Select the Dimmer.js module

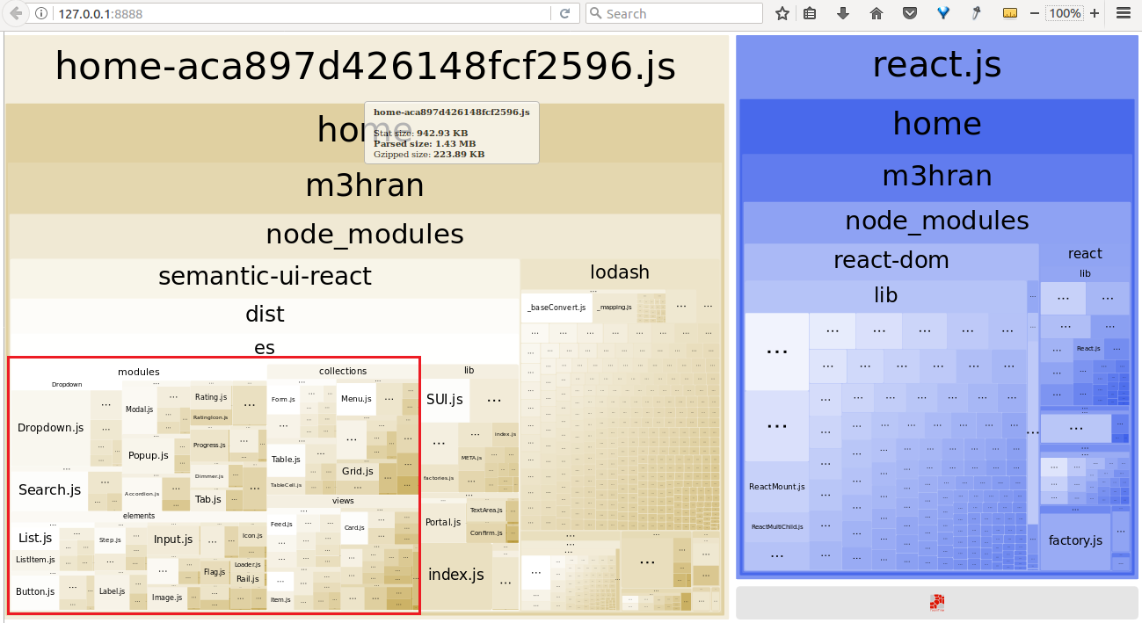point(209,475)
